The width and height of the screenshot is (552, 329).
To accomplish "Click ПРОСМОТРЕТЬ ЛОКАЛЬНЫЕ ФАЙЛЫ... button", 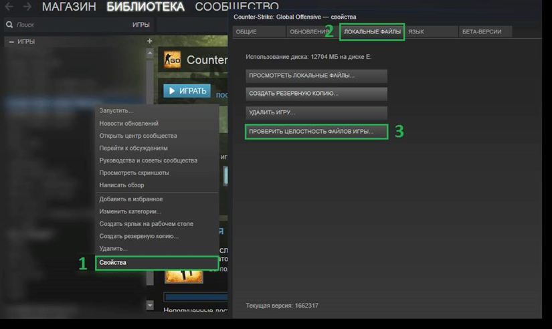I will [316, 76].
